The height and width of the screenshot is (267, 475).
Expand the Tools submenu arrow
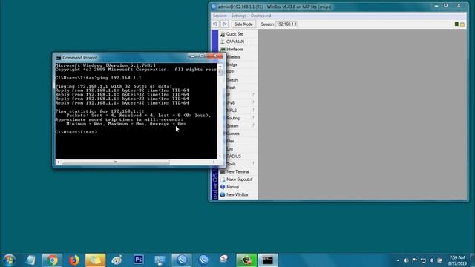[x=253, y=164]
